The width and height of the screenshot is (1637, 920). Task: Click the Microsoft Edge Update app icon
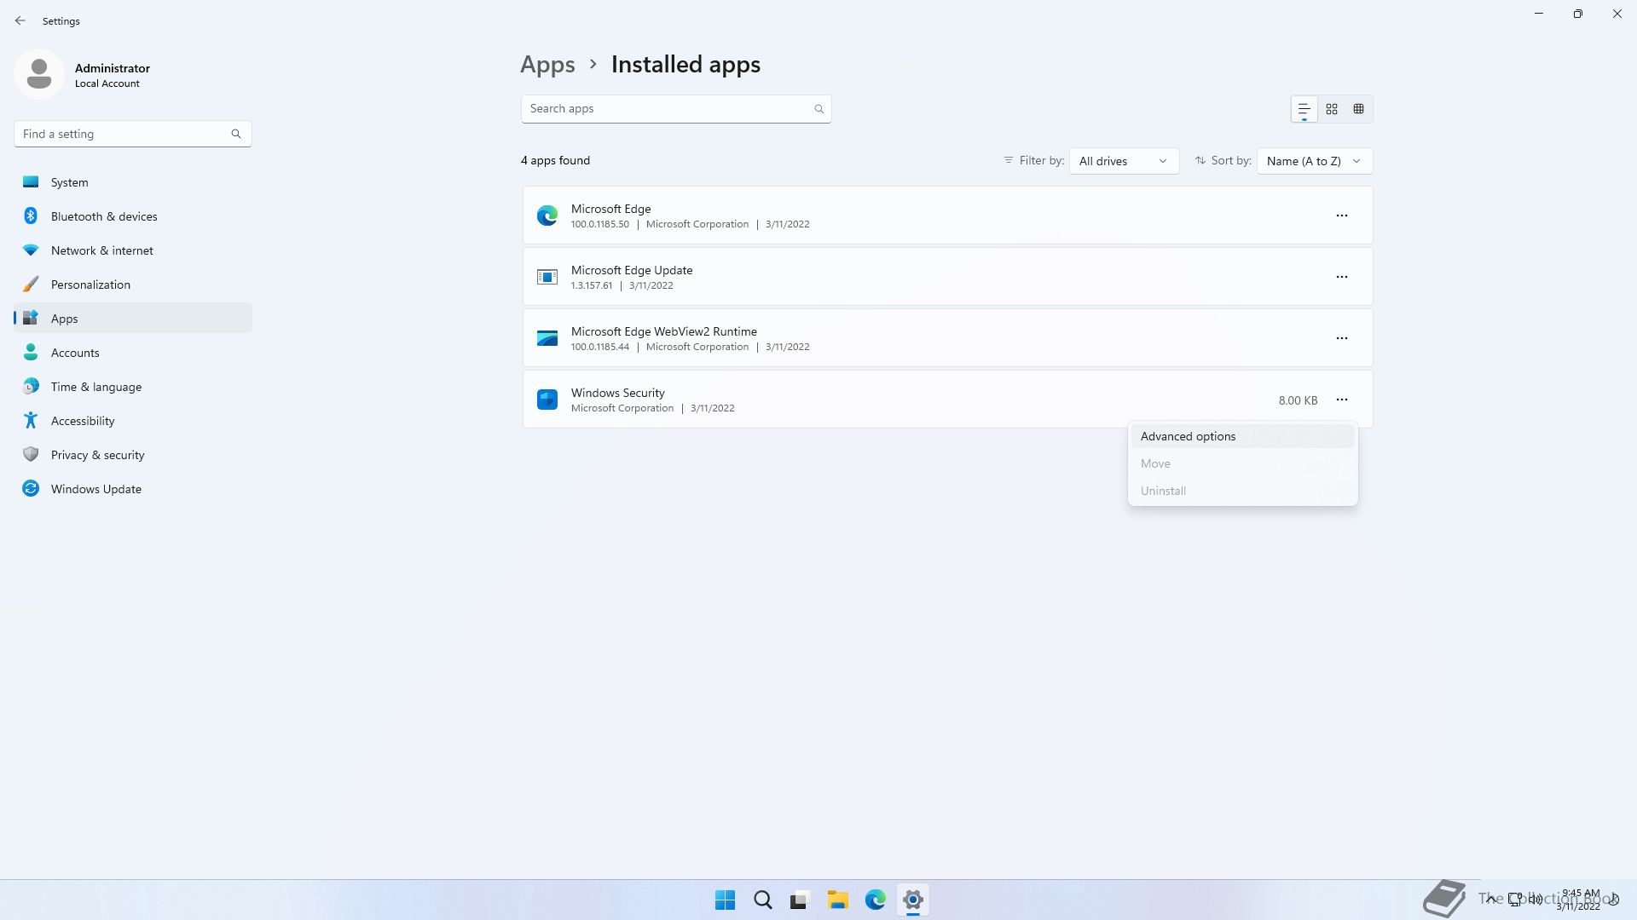547,277
